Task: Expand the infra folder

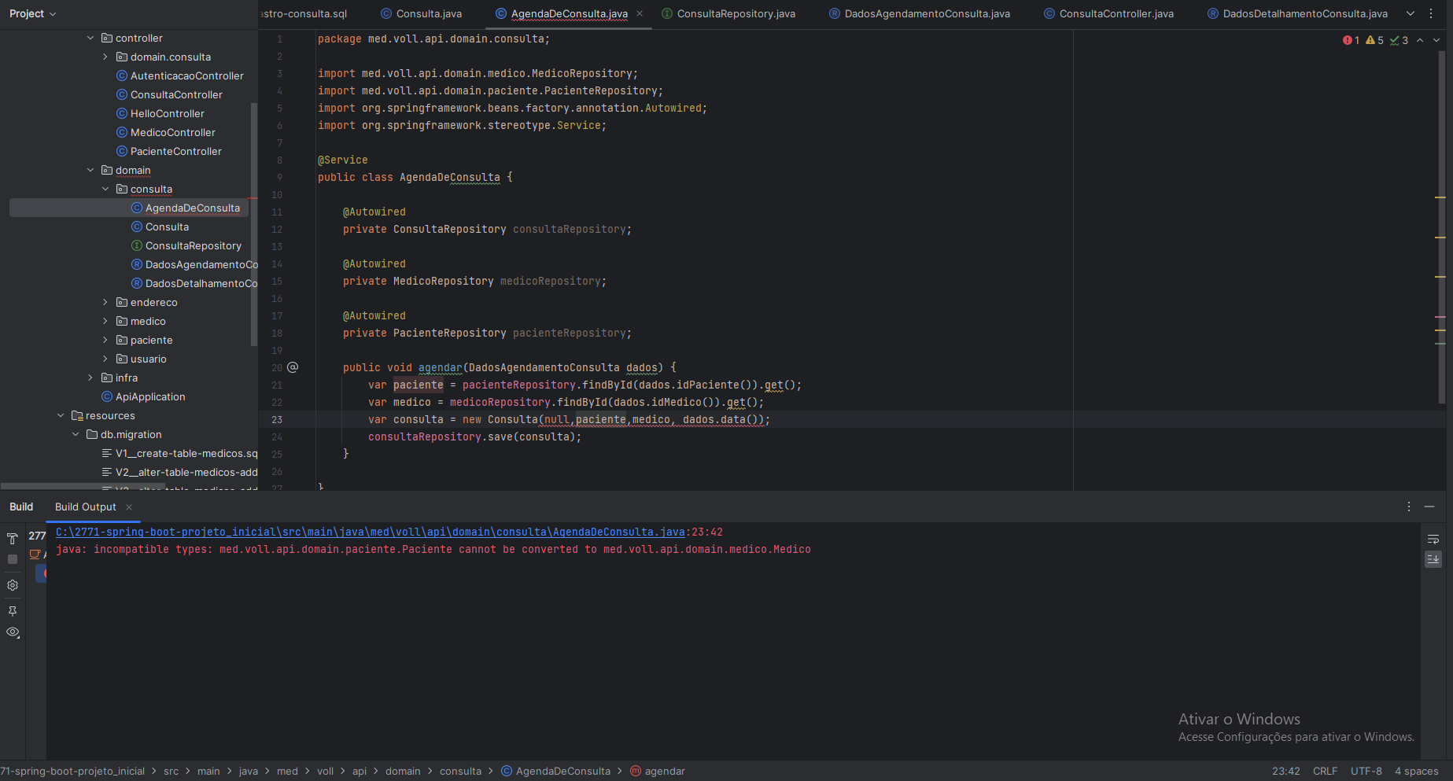Action: pyautogui.click(x=90, y=378)
